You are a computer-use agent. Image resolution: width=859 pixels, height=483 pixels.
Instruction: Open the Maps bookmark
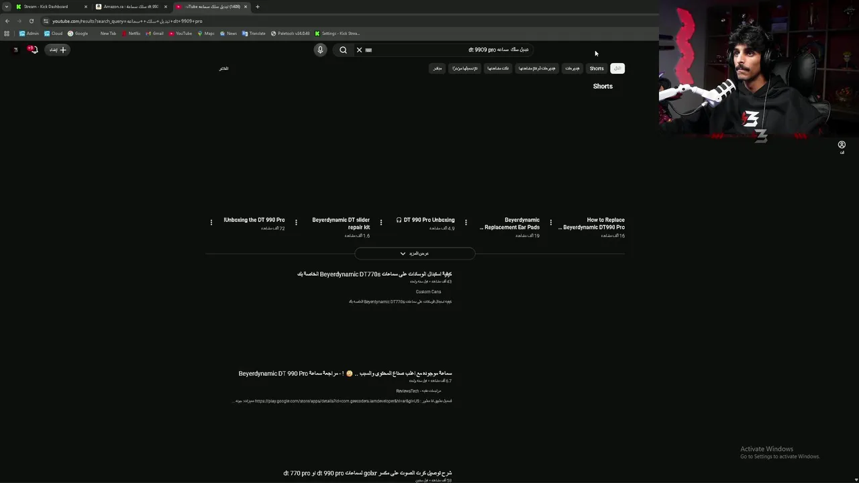206,34
